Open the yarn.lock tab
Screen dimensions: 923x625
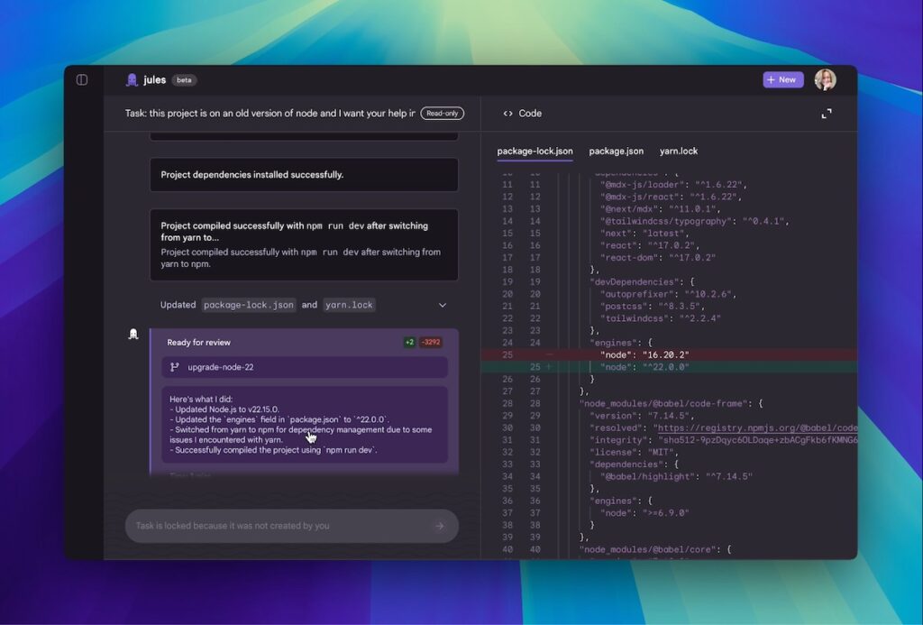click(679, 151)
